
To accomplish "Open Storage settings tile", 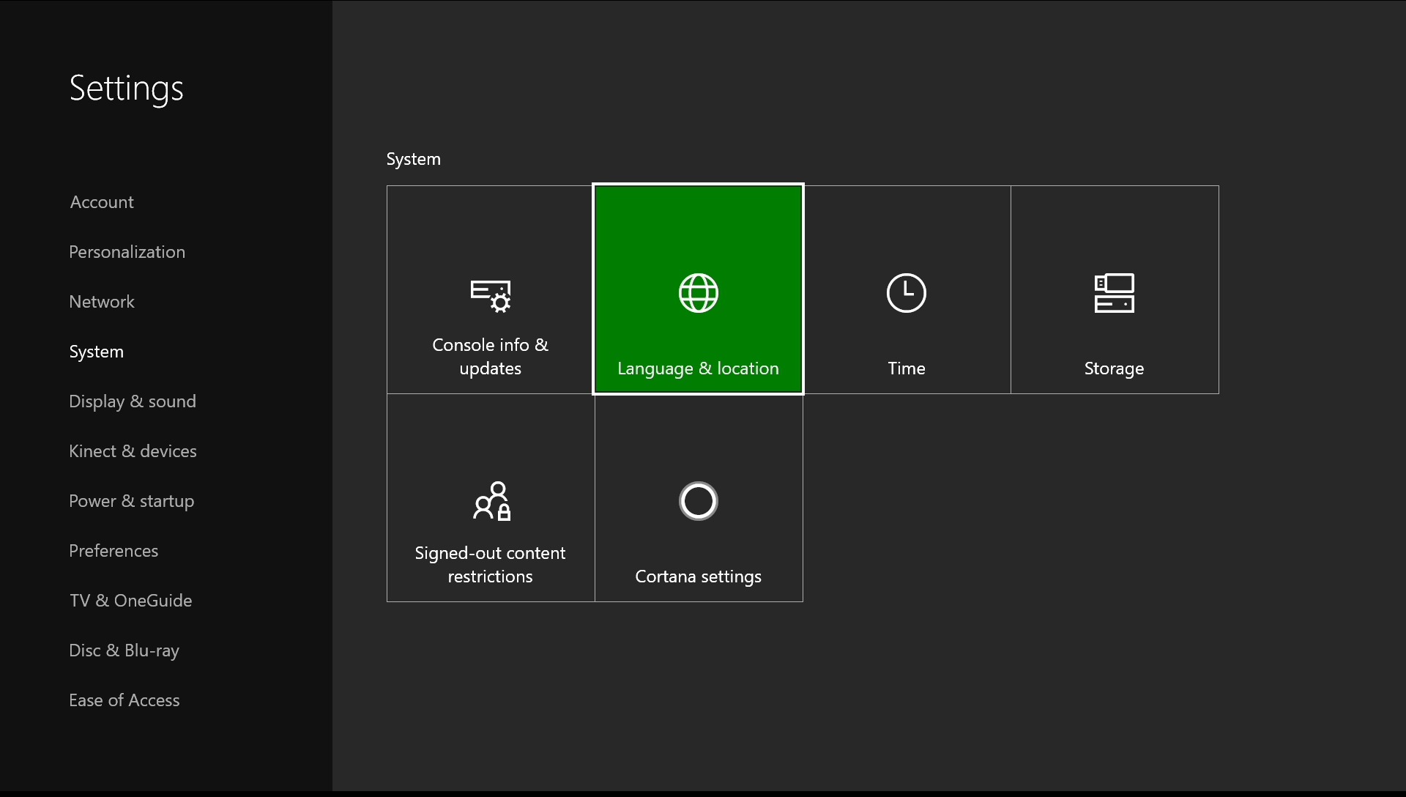I will click(1115, 289).
